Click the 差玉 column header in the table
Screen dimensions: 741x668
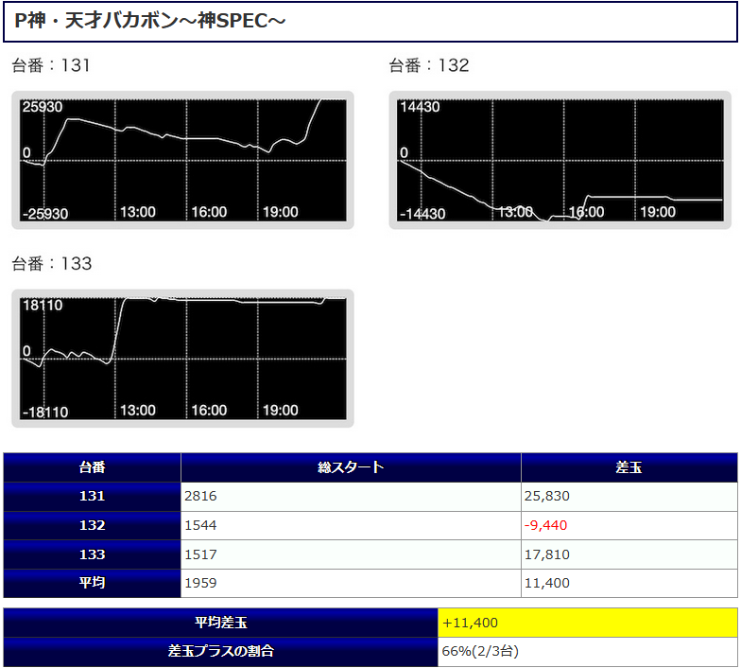pyautogui.click(x=629, y=467)
